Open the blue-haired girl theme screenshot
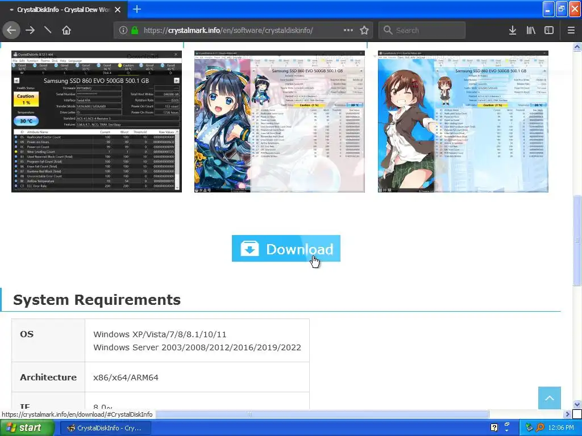 tap(280, 121)
